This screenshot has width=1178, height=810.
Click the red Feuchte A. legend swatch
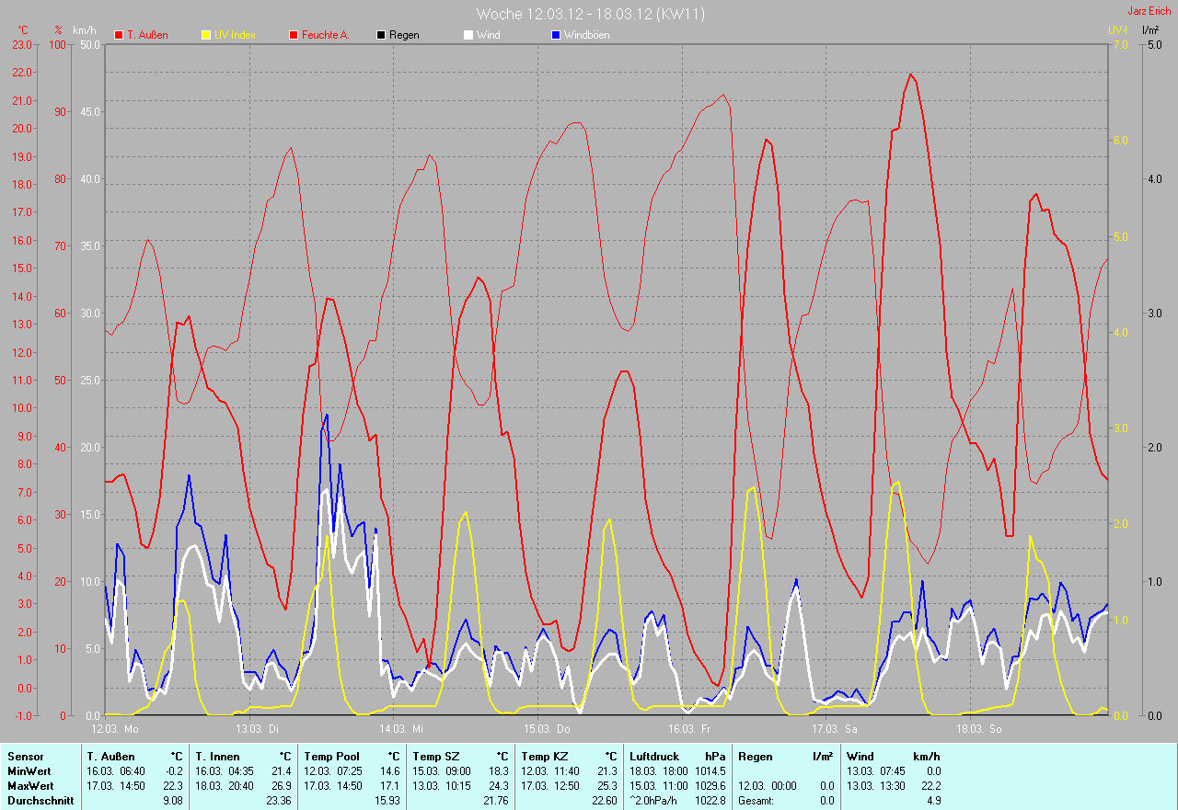(x=294, y=35)
